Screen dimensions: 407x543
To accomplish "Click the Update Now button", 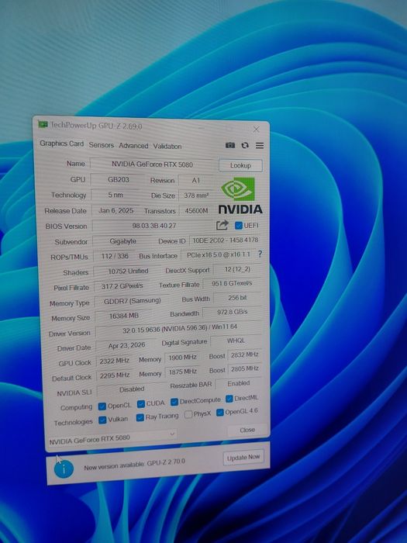I will pyautogui.click(x=243, y=457).
